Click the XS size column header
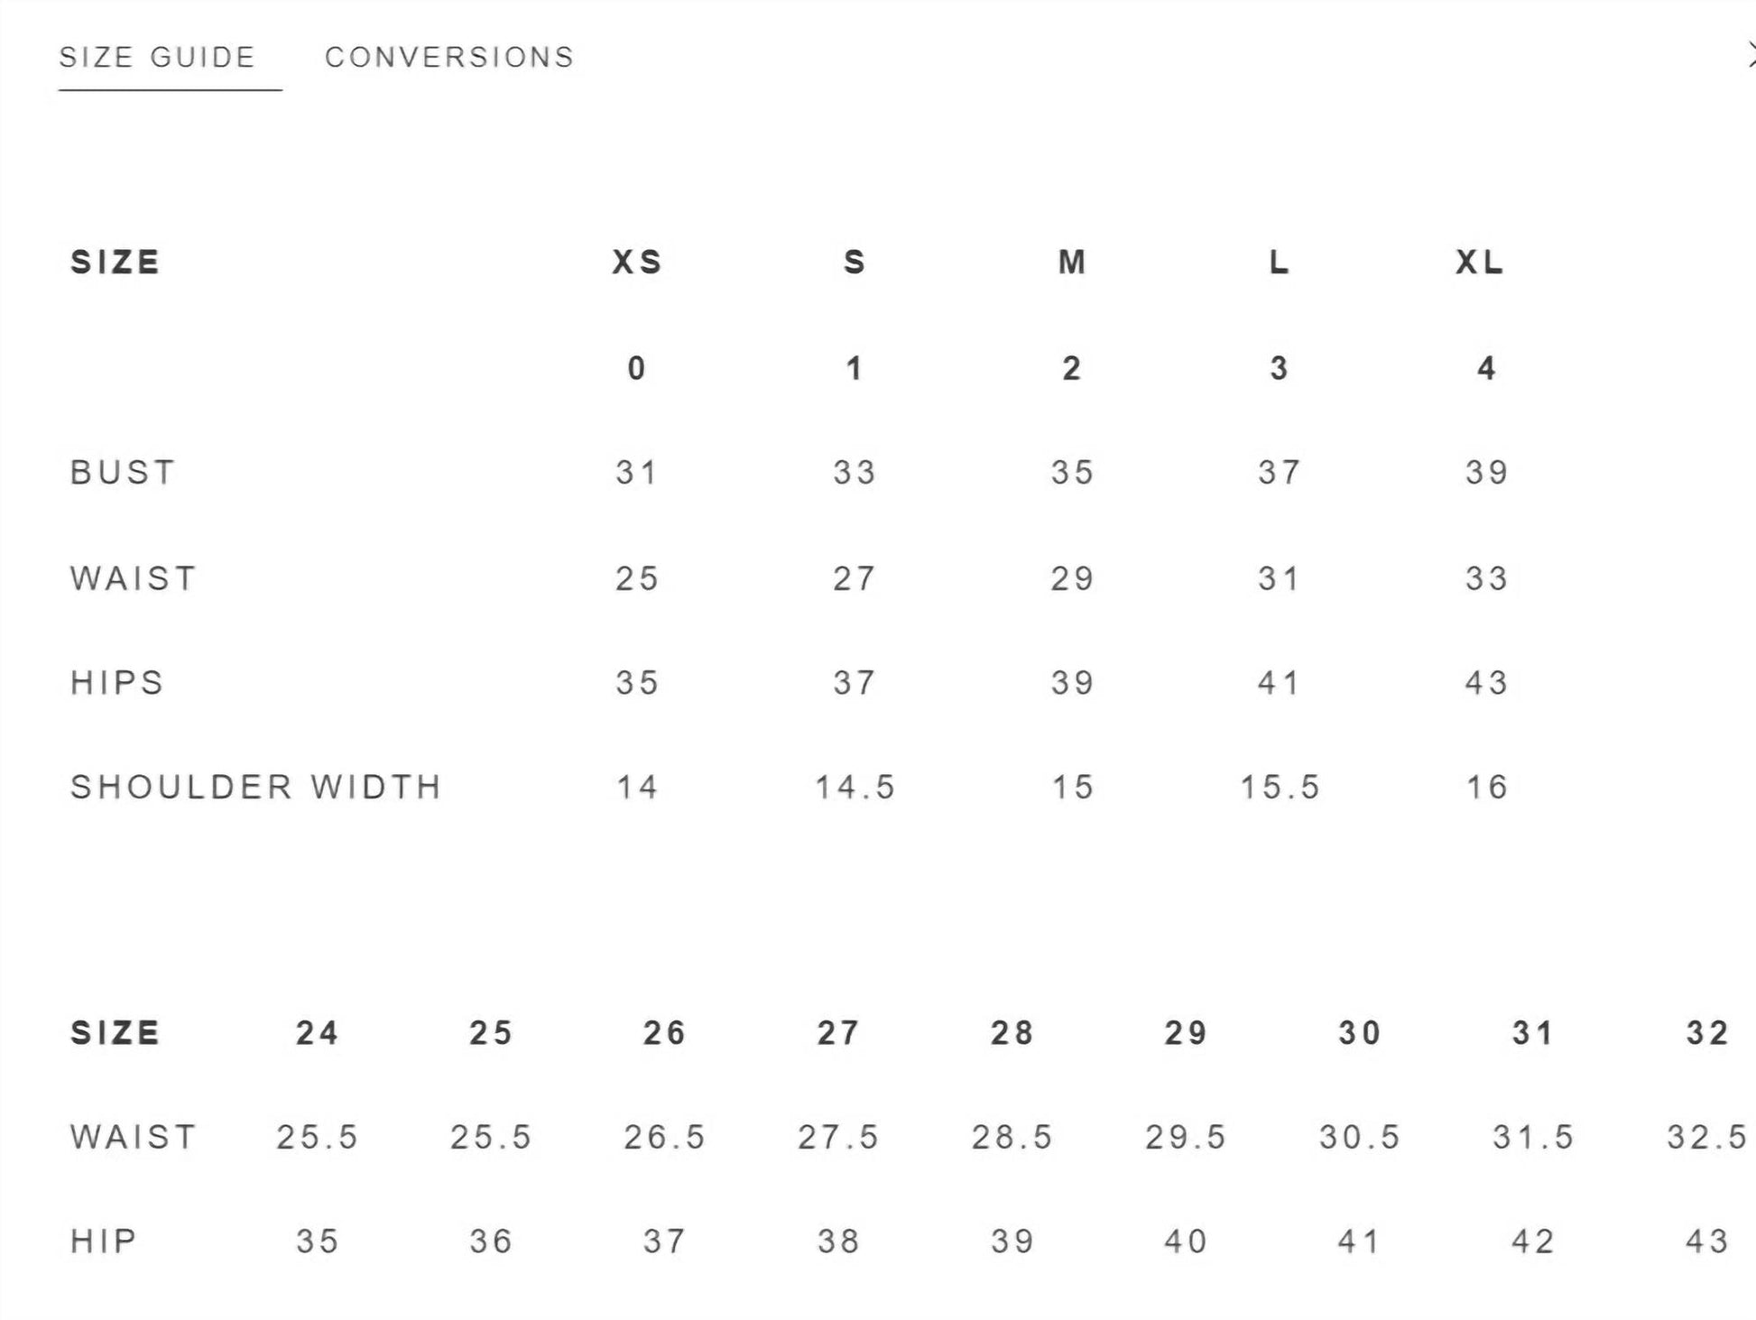Image resolution: width=1756 pixels, height=1320 pixels. pyautogui.click(x=637, y=263)
